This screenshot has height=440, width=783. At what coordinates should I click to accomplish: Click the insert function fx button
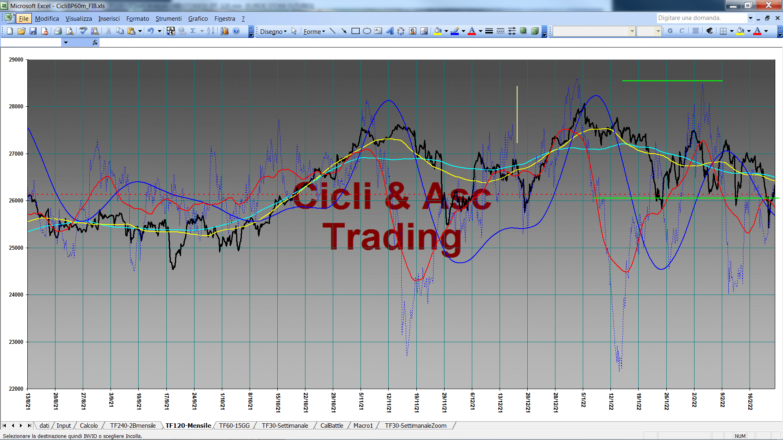tap(95, 42)
